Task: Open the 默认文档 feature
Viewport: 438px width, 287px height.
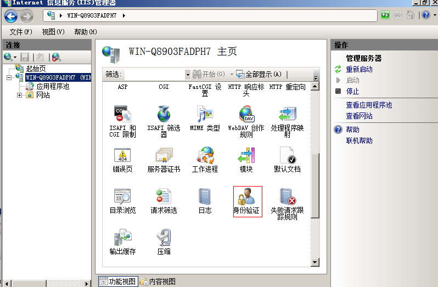Action: [x=287, y=159]
